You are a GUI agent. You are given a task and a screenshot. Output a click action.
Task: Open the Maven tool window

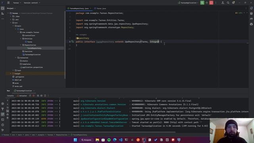(x=251, y=19)
